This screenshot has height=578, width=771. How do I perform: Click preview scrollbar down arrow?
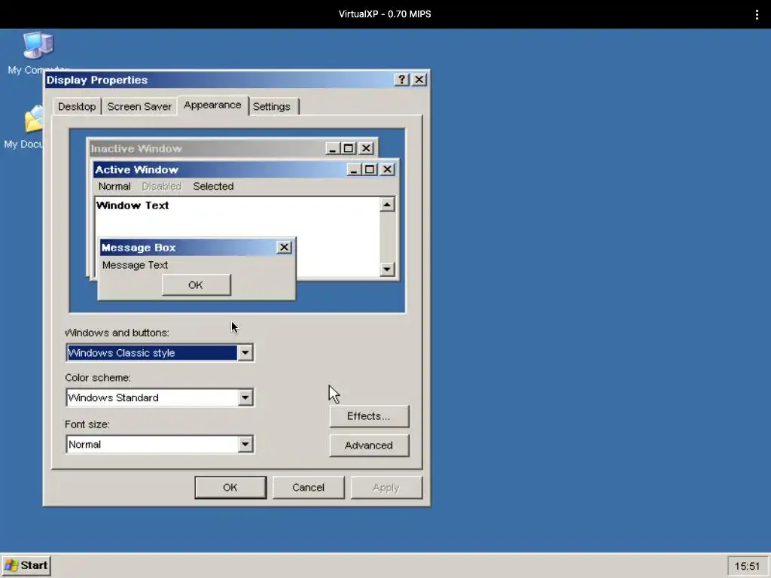tap(387, 269)
